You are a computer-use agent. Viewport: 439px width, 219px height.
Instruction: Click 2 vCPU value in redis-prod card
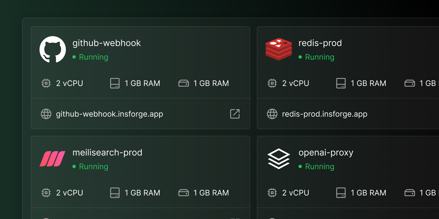pyautogui.click(x=296, y=83)
